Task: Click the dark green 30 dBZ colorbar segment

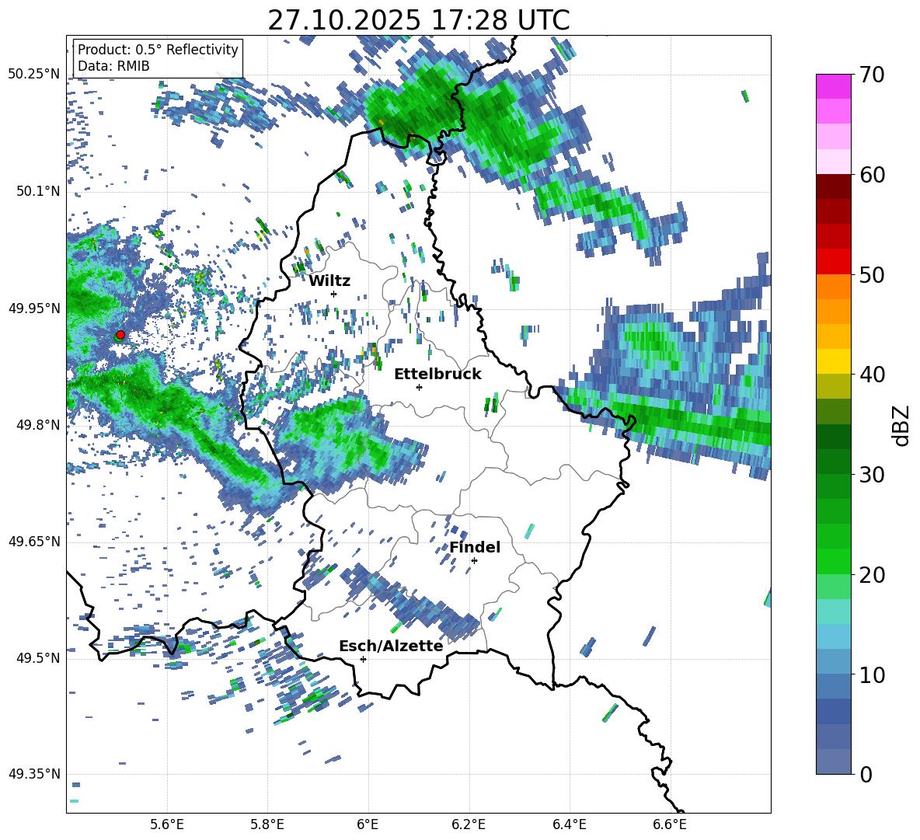Action: point(833,462)
